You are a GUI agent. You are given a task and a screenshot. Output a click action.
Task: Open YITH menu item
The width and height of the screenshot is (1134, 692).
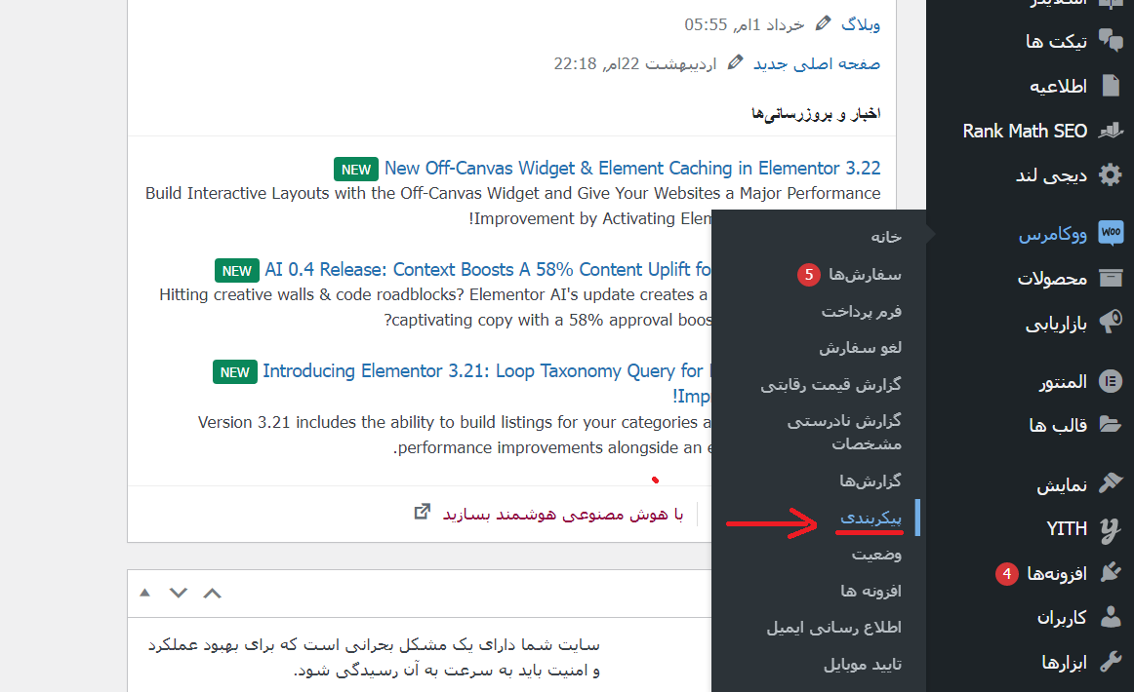coord(1066,529)
